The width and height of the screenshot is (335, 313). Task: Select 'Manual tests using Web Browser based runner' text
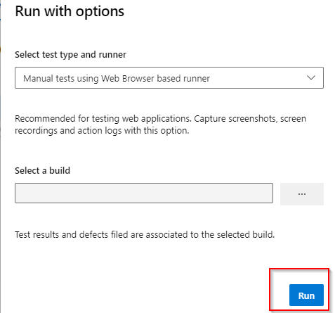[117, 78]
